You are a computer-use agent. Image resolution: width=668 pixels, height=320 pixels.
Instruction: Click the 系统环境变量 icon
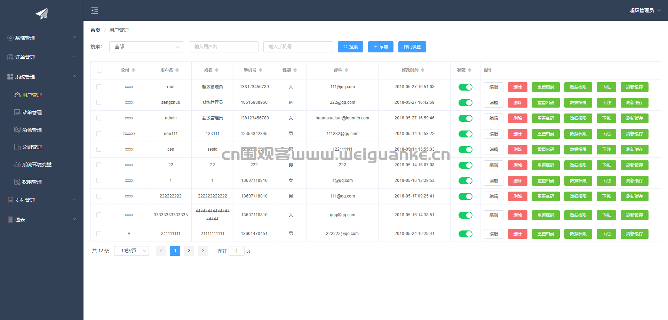coord(17,164)
